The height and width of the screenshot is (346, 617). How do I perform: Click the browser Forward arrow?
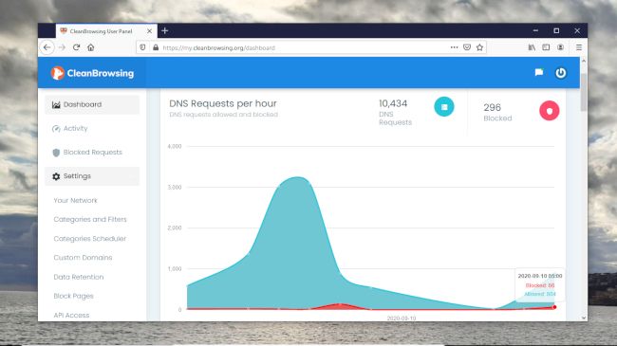pos(62,47)
